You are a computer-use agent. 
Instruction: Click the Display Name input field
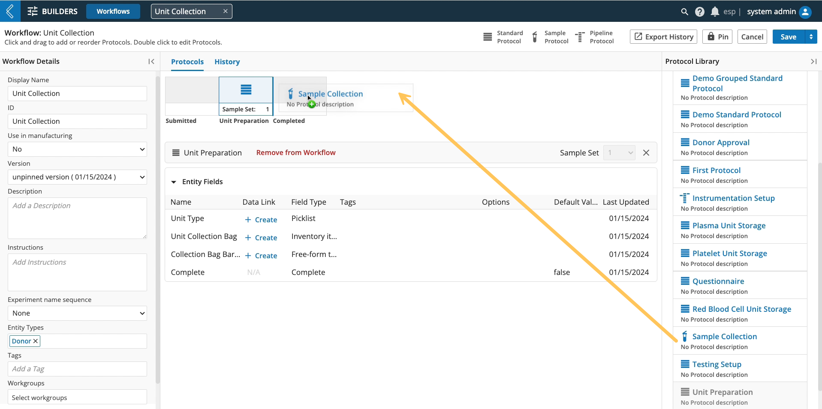coord(77,93)
